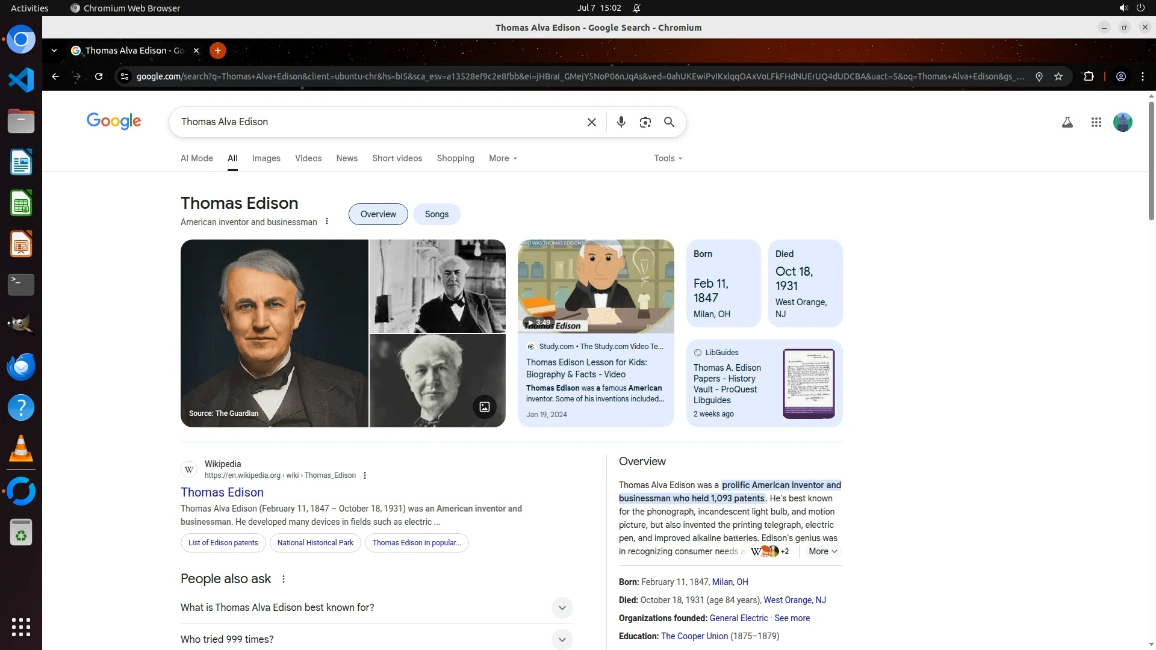Click the voice search microphone icon

(621, 122)
